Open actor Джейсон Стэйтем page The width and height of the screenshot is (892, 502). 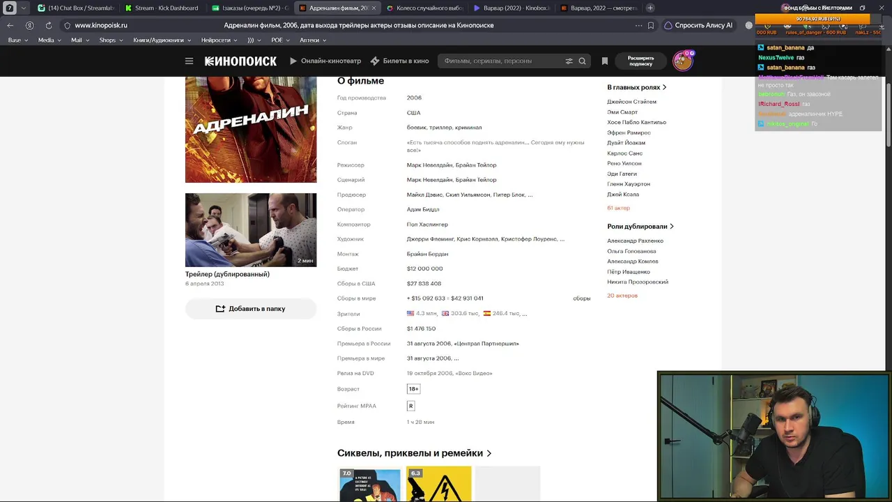(x=631, y=102)
